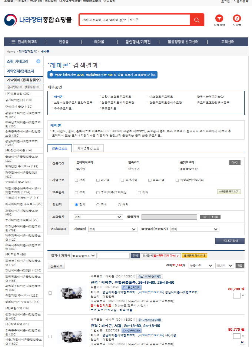
Task: Click the 결과내 재검색 text input
Action: (x=114, y=256)
